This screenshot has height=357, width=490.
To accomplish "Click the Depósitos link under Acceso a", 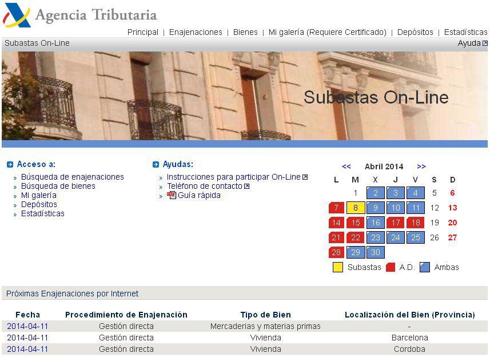I will [39, 204].
